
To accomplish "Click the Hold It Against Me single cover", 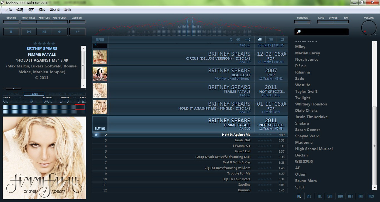I will (100, 107).
